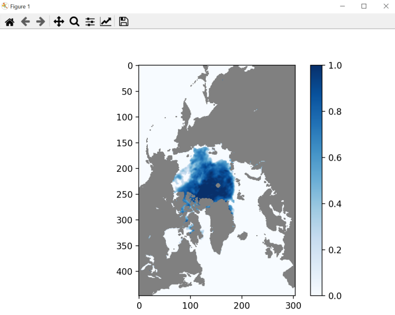395x315 pixels.
Task: Open the Configure subplots sliders icon
Action: click(90, 21)
